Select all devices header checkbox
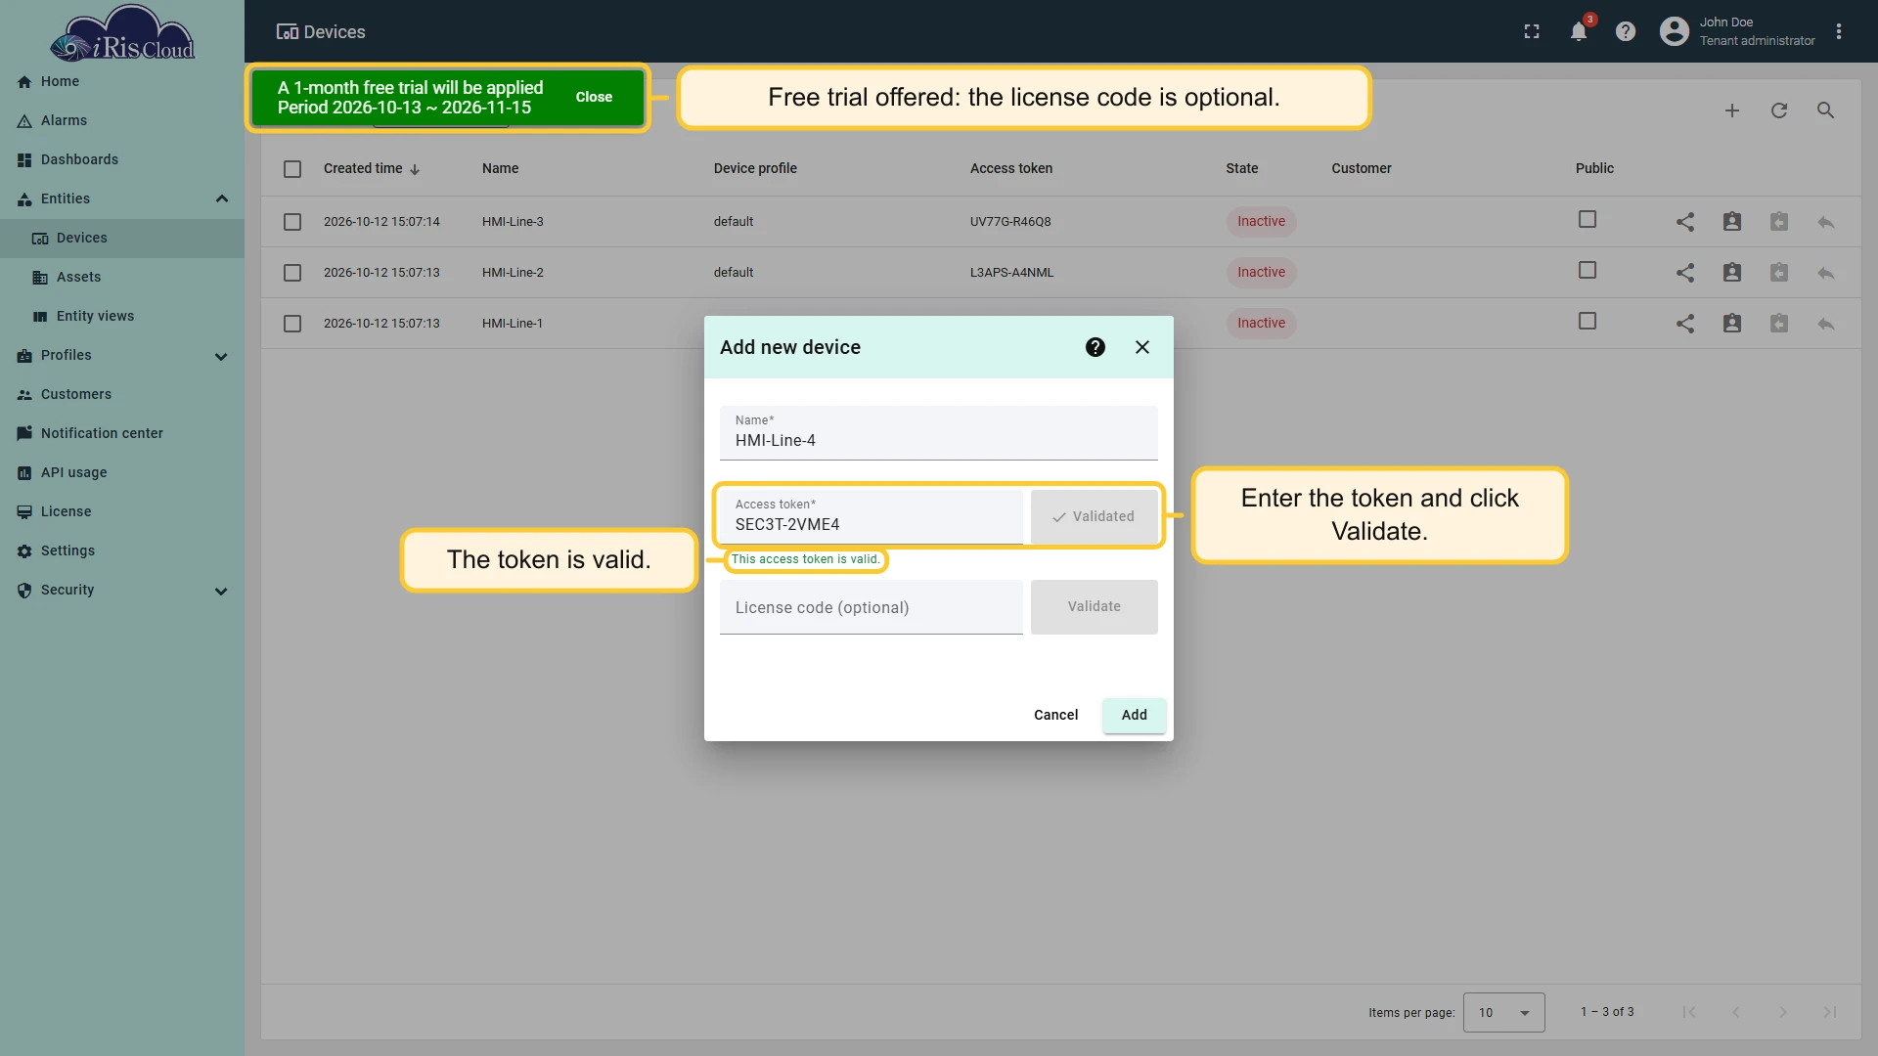This screenshot has height=1056, width=1878. [292, 169]
